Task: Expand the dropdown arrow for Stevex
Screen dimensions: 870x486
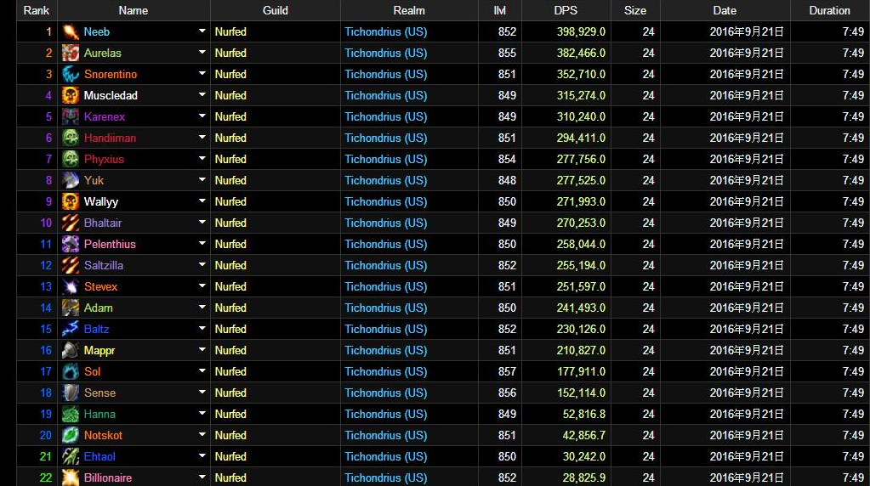Action: (202, 286)
